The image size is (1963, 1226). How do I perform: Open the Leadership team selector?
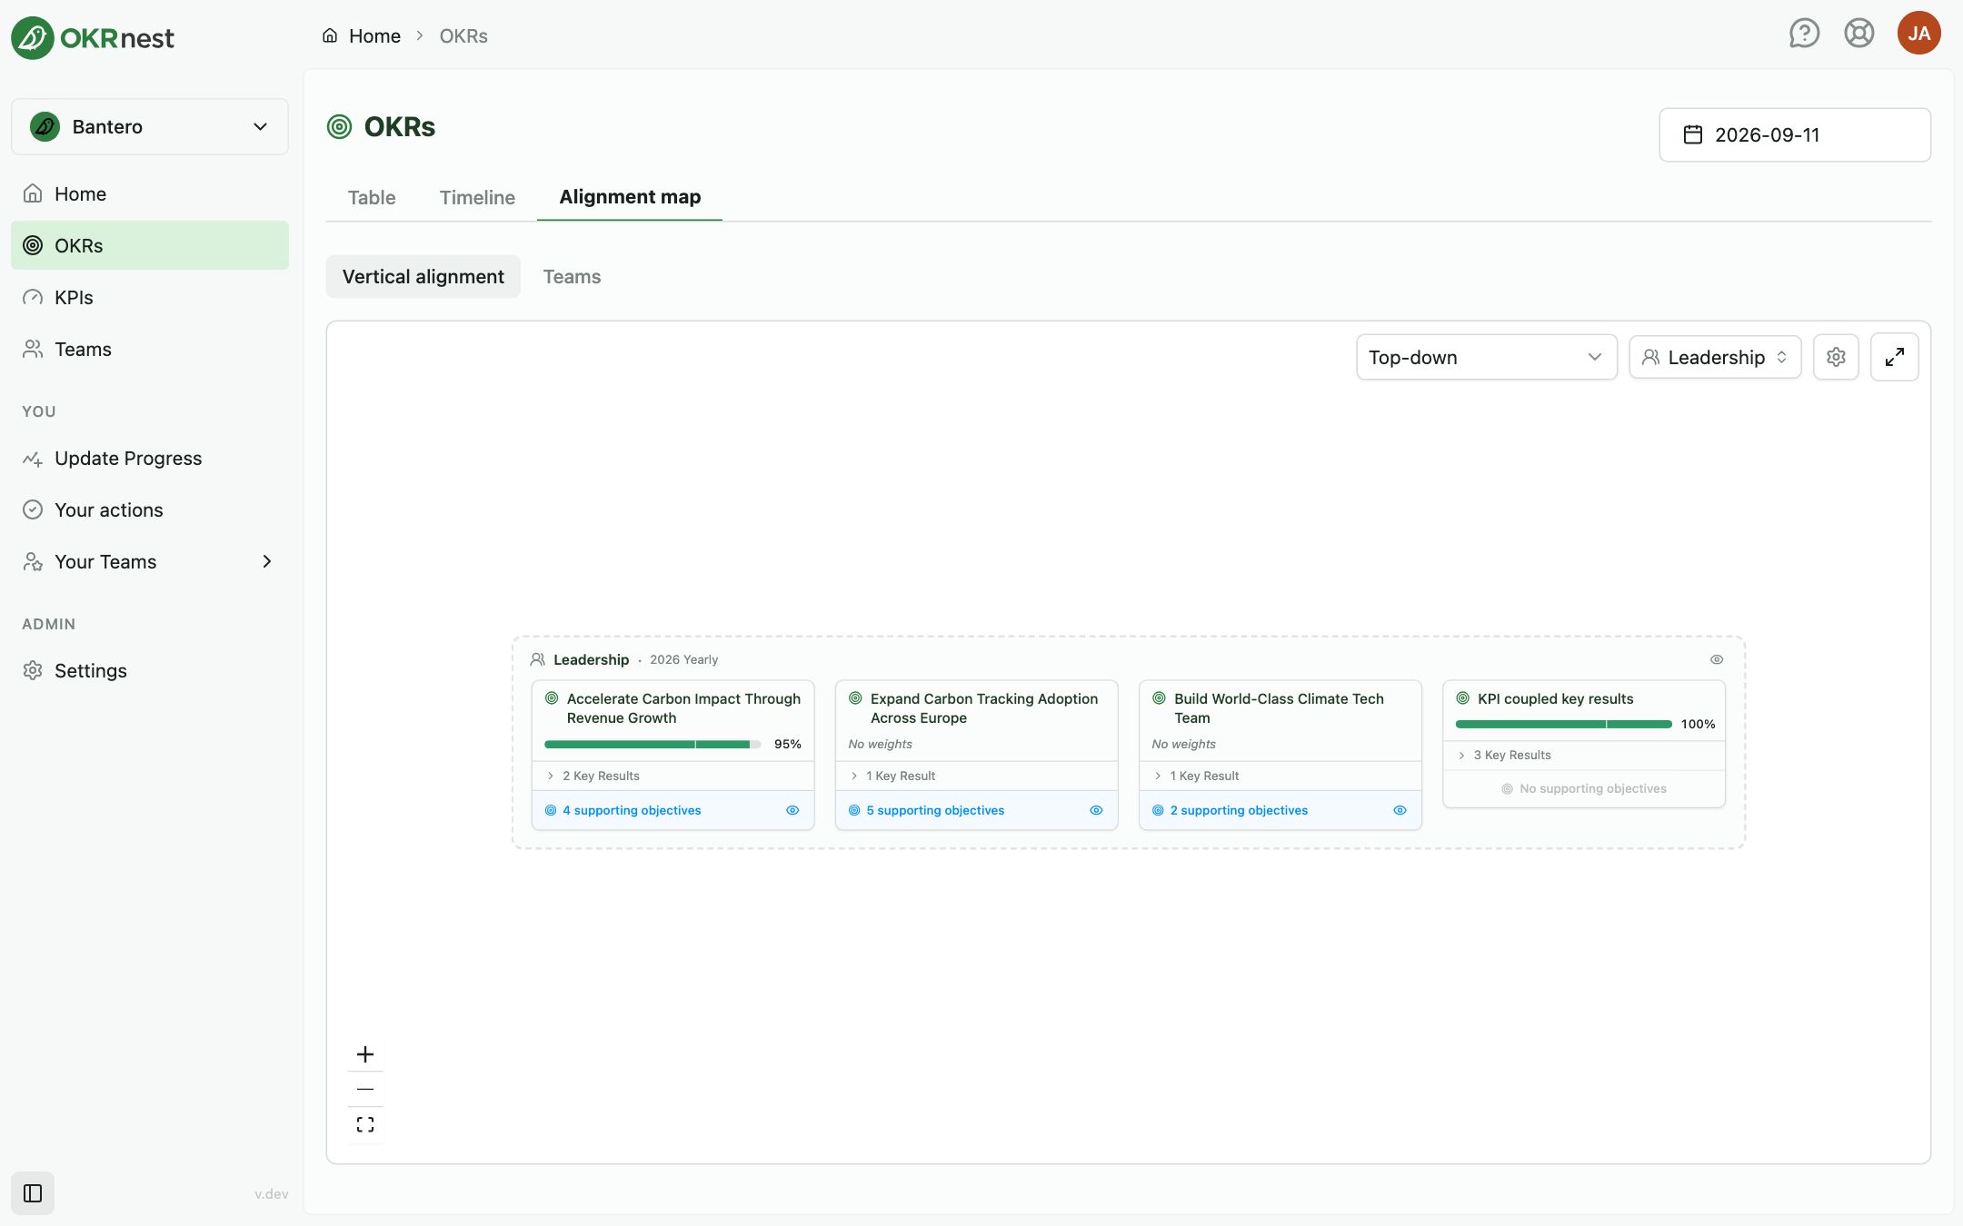pyautogui.click(x=1715, y=357)
